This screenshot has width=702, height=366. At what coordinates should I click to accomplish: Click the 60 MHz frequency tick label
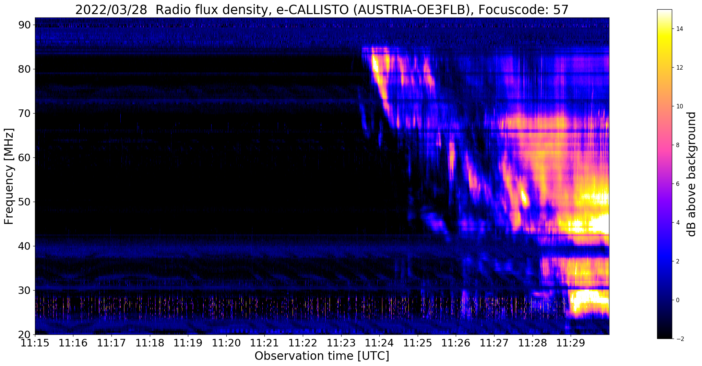[25, 157]
